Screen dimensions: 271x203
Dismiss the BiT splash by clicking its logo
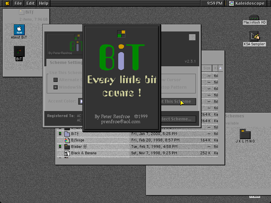click(x=122, y=57)
